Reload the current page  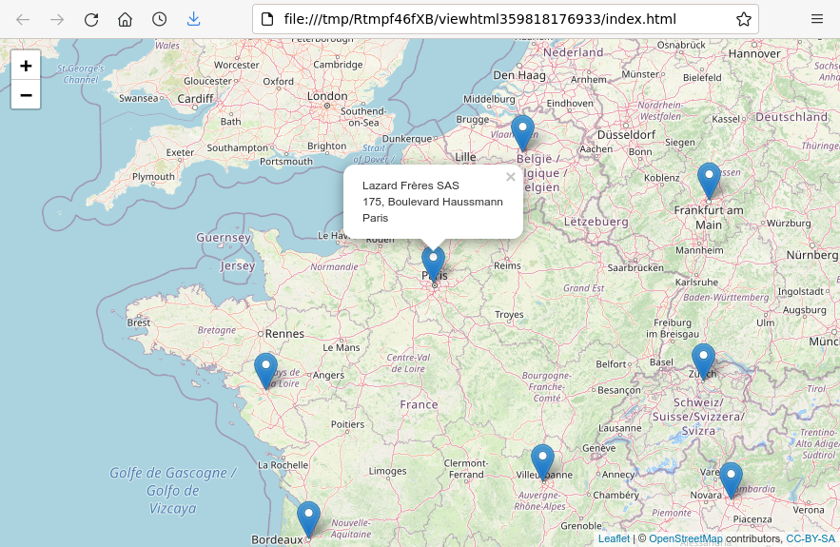point(91,19)
